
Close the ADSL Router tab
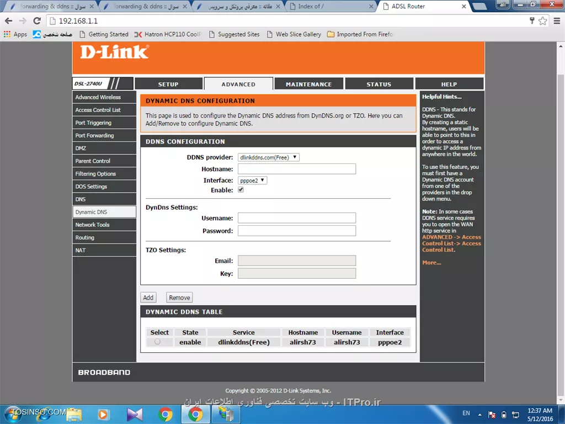point(463,7)
